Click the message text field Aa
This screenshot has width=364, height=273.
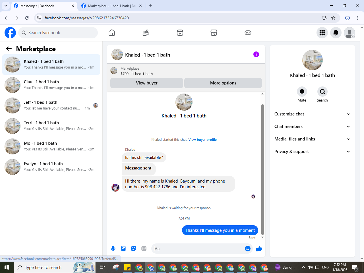click(198, 249)
